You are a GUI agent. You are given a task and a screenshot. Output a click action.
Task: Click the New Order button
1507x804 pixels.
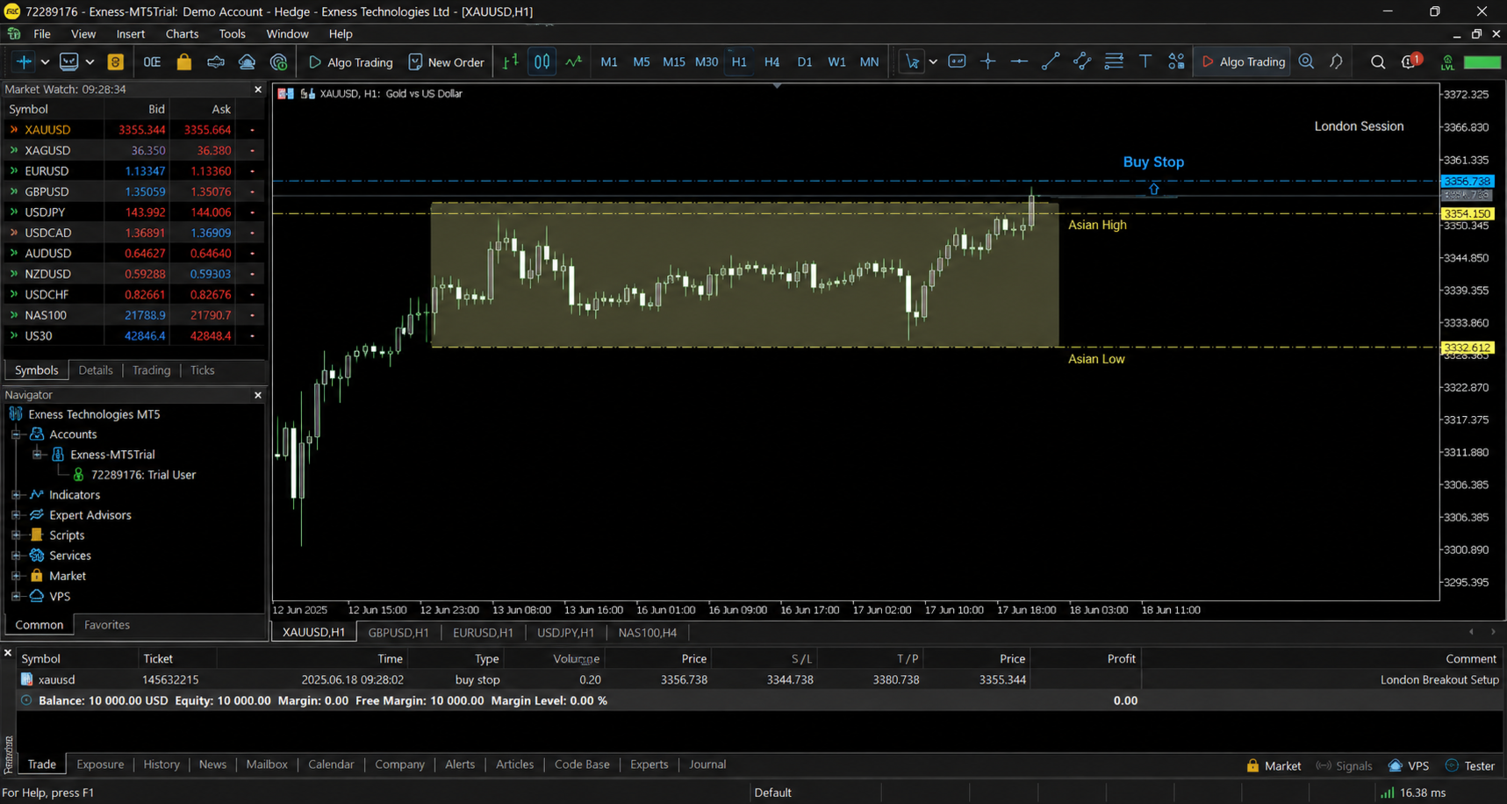click(447, 61)
